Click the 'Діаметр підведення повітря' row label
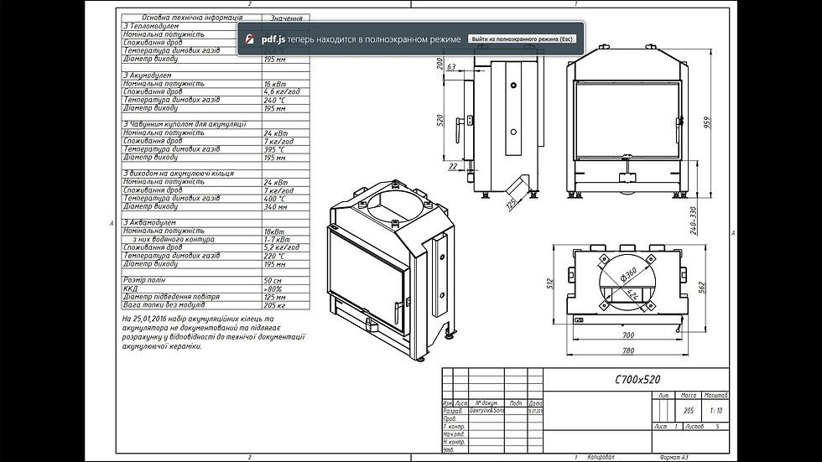The image size is (822, 462). click(x=171, y=297)
